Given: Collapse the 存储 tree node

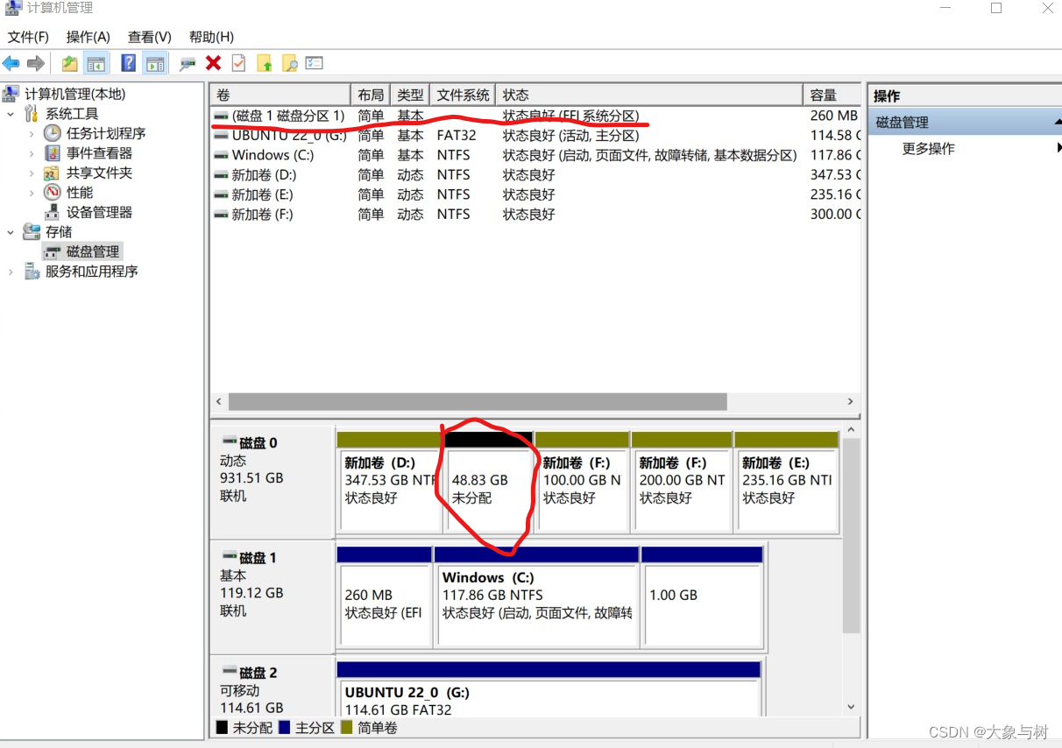Looking at the screenshot, I should tap(11, 231).
